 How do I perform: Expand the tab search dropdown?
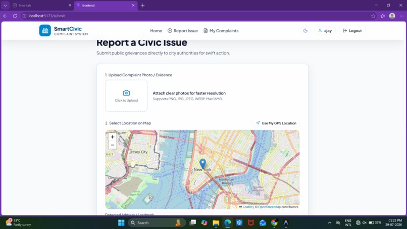pos(5,5)
